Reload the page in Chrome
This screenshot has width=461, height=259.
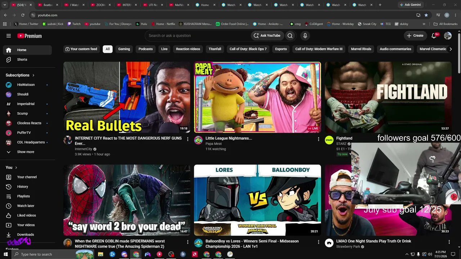23,15
